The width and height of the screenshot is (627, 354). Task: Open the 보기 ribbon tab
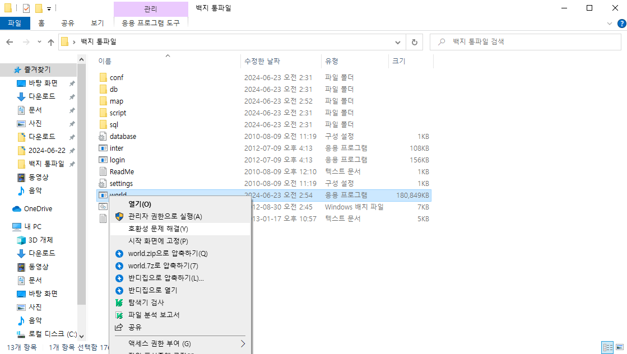point(97,23)
